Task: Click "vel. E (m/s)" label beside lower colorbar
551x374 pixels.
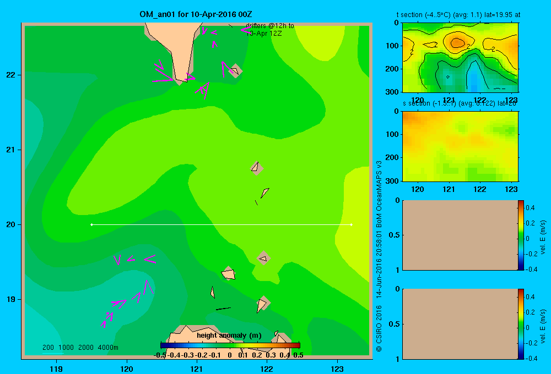Action: (x=543, y=326)
